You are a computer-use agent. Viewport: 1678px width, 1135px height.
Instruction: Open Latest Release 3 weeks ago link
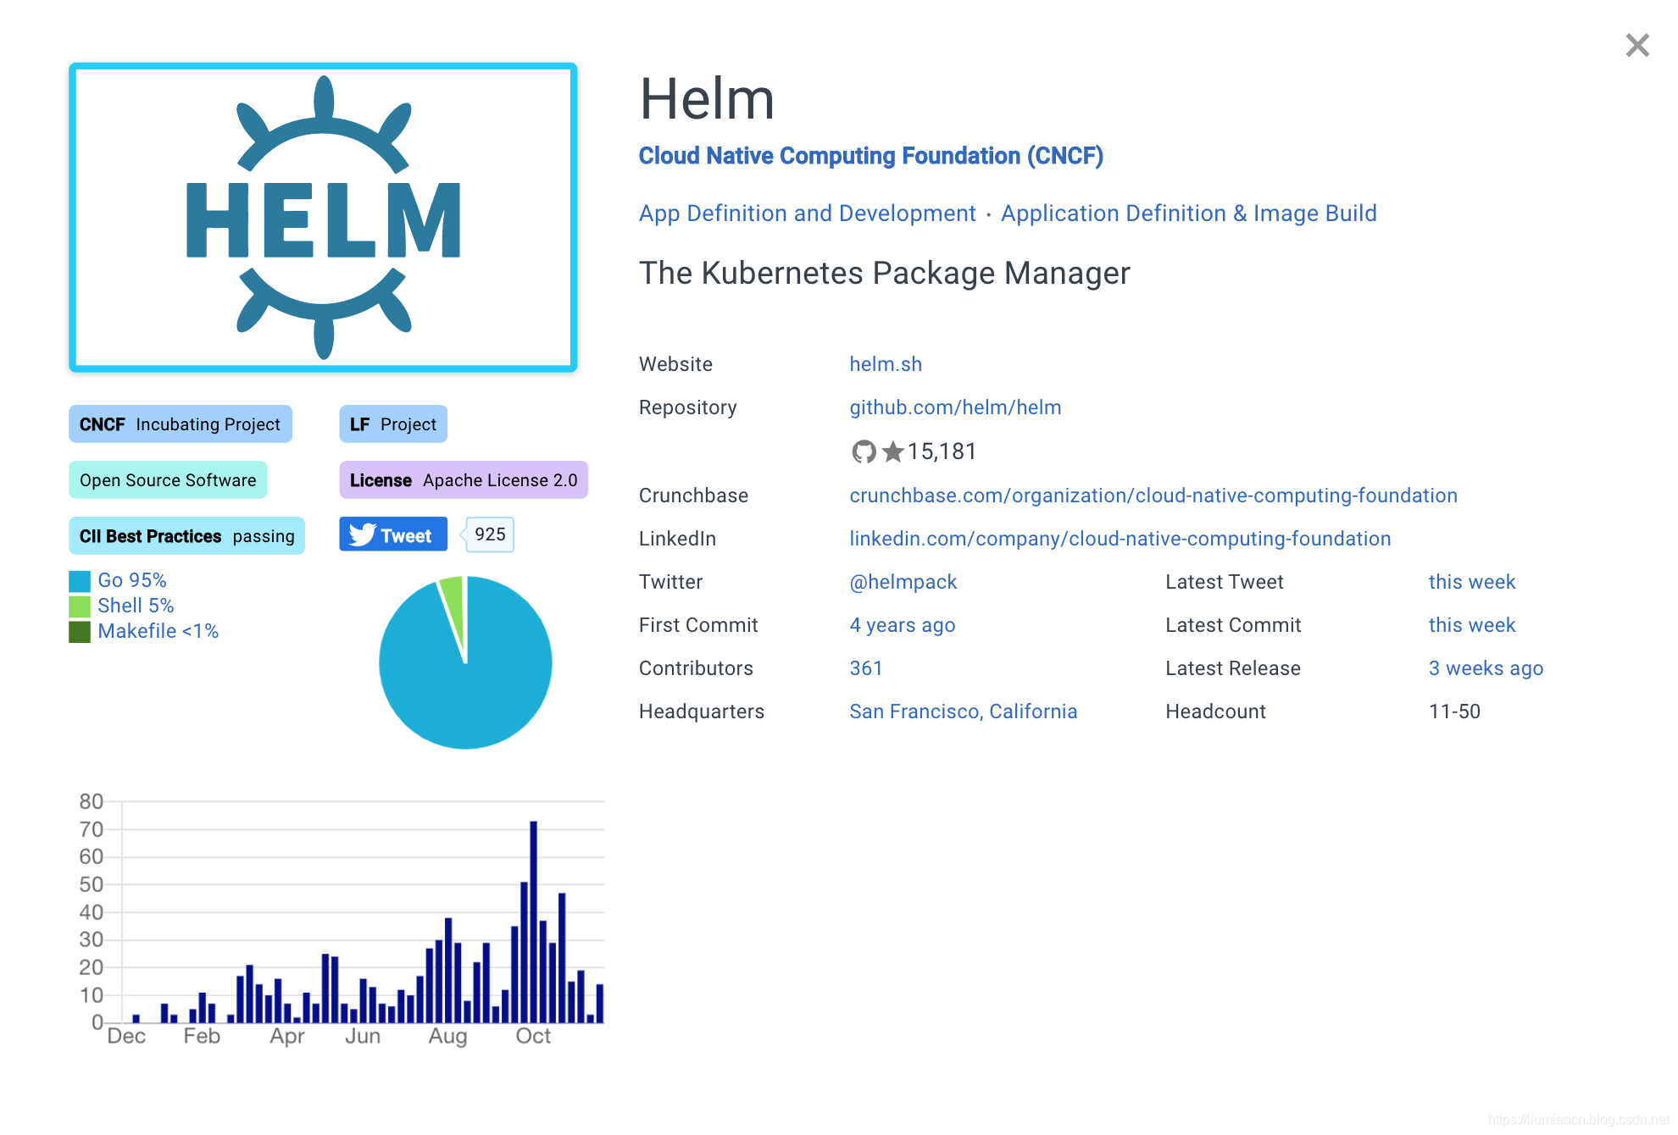coord(1486,668)
